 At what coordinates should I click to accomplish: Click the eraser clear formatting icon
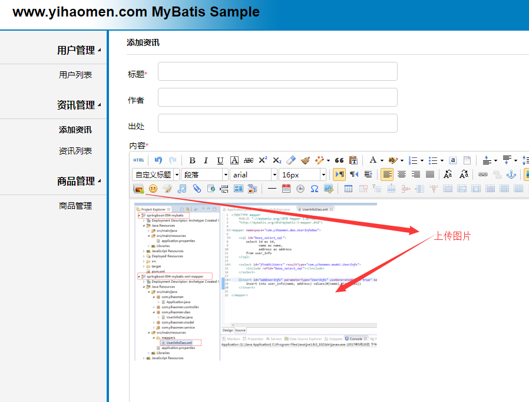coord(291,160)
